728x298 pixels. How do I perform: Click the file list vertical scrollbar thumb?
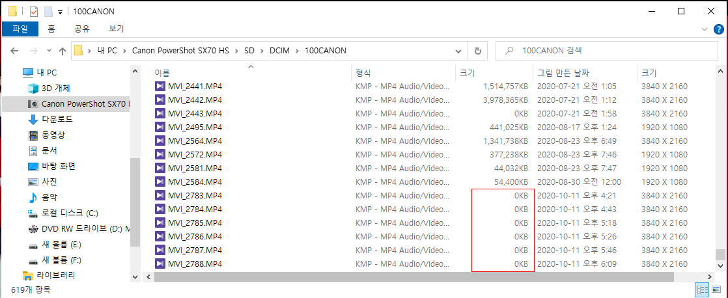(x=720, y=255)
